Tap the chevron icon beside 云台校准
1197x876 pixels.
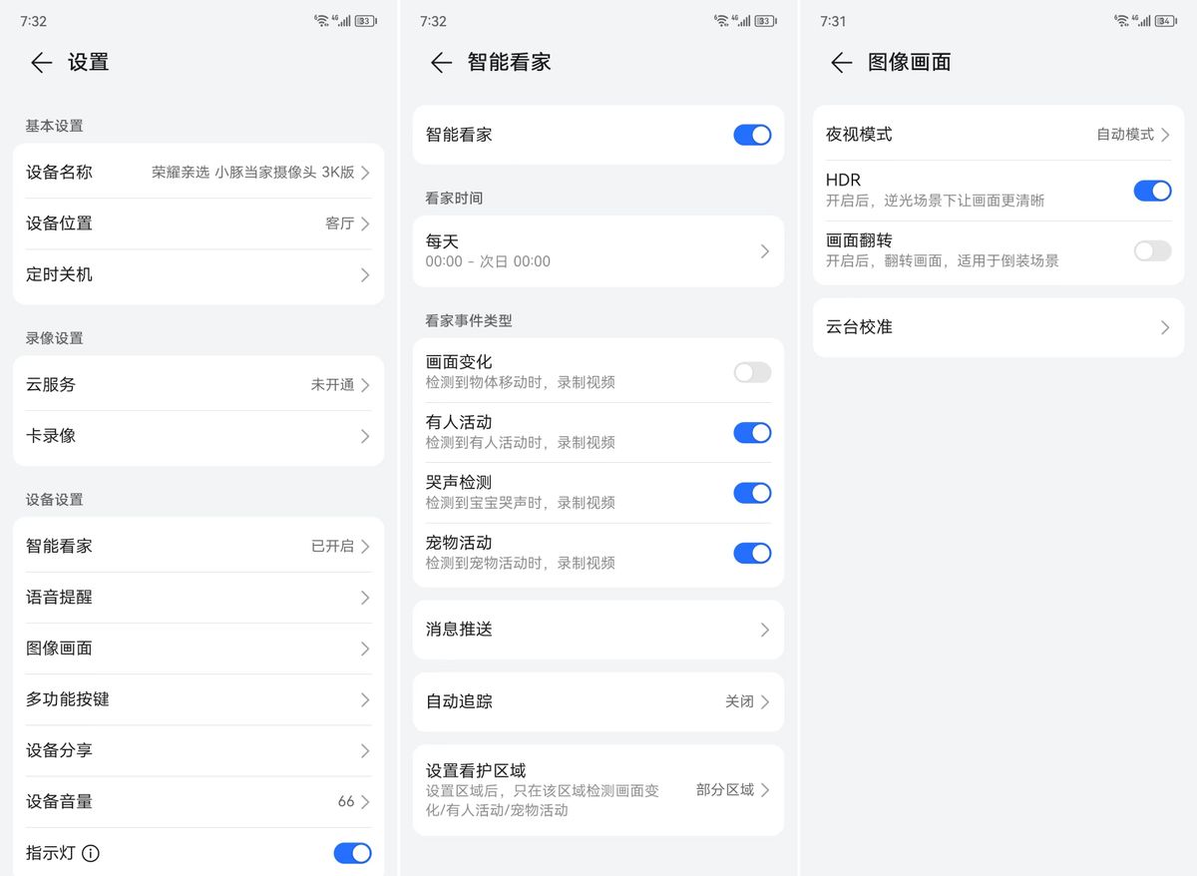pos(1164,327)
